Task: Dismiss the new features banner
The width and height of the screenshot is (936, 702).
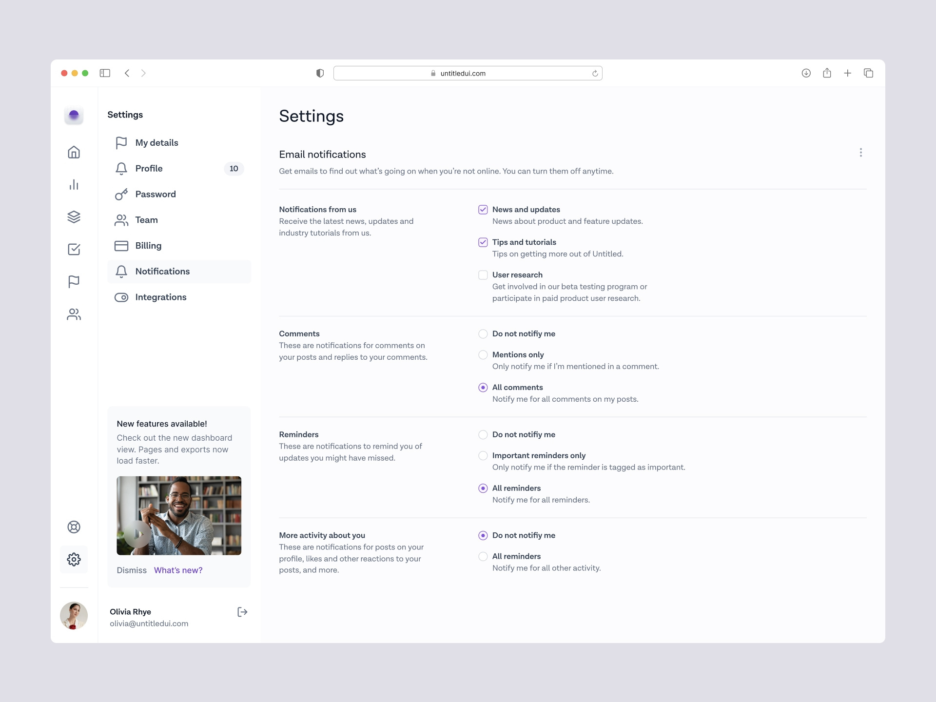Action: 131,570
